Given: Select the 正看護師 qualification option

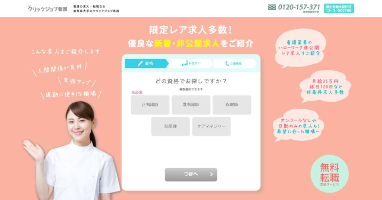Looking at the screenshot, I should point(150,105).
